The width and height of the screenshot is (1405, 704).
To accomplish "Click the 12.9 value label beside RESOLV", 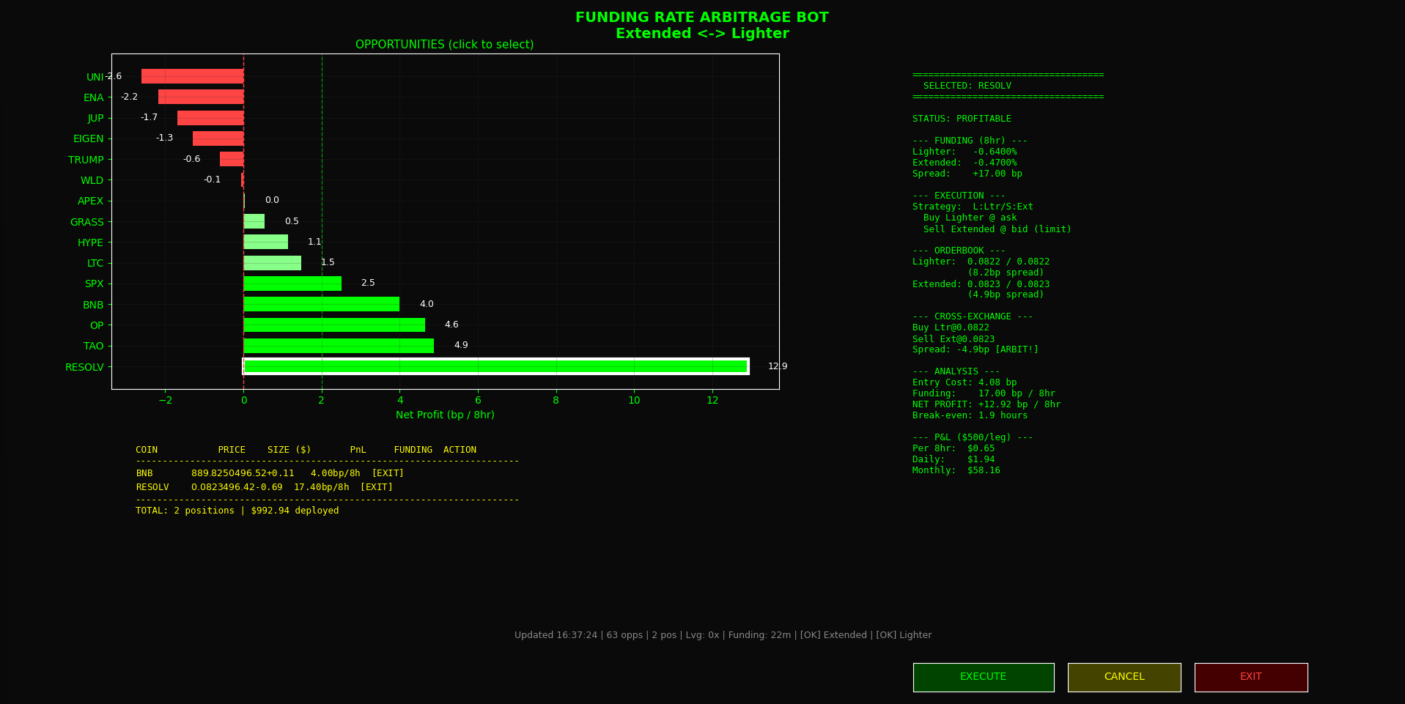I will coord(778,366).
